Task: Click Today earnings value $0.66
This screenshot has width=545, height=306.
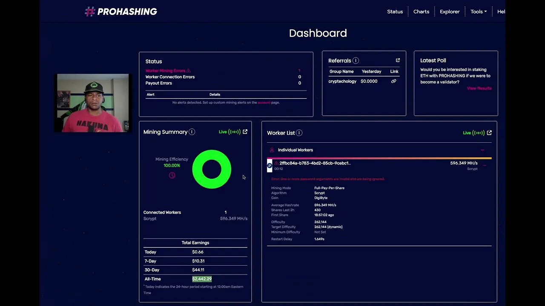Action: pos(198,252)
